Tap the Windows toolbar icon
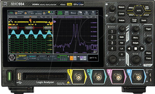The height and width of the screenshot is (94, 155). click(x=87, y=13)
